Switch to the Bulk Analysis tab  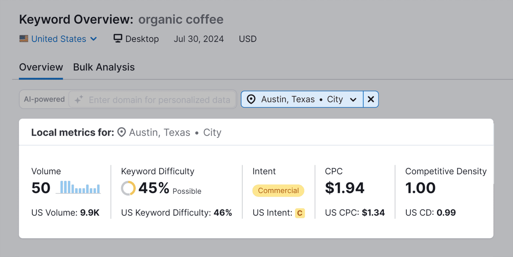pyautogui.click(x=104, y=67)
